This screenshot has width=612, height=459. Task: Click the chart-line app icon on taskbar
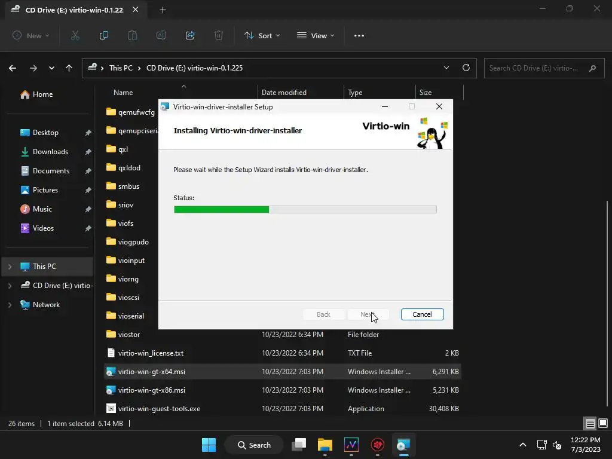351,445
